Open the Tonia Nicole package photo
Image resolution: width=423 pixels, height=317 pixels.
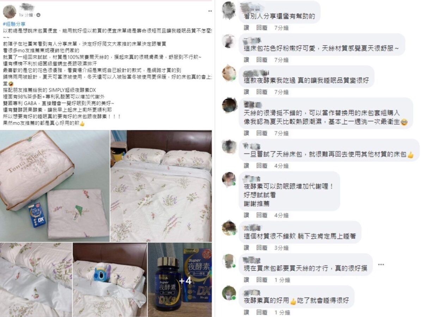tap(55, 186)
